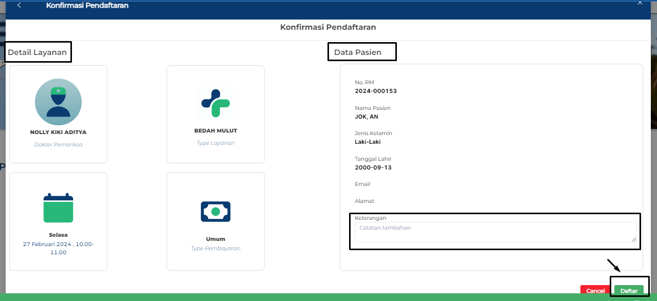This screenshot has width=657, height=301.
Task: Click the Jenis Kelamin label
Action: 373,133
